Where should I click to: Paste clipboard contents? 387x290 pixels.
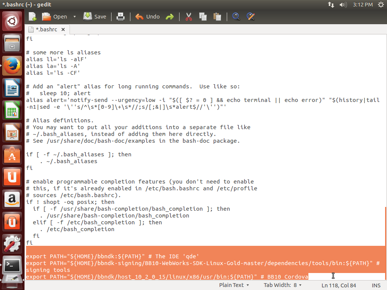pyautogui.click(x=217, y=17)
